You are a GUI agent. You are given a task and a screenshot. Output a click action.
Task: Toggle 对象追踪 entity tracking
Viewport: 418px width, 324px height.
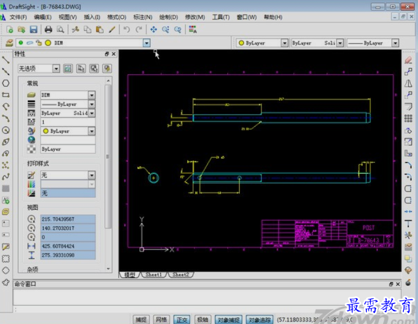coord(260,319)
